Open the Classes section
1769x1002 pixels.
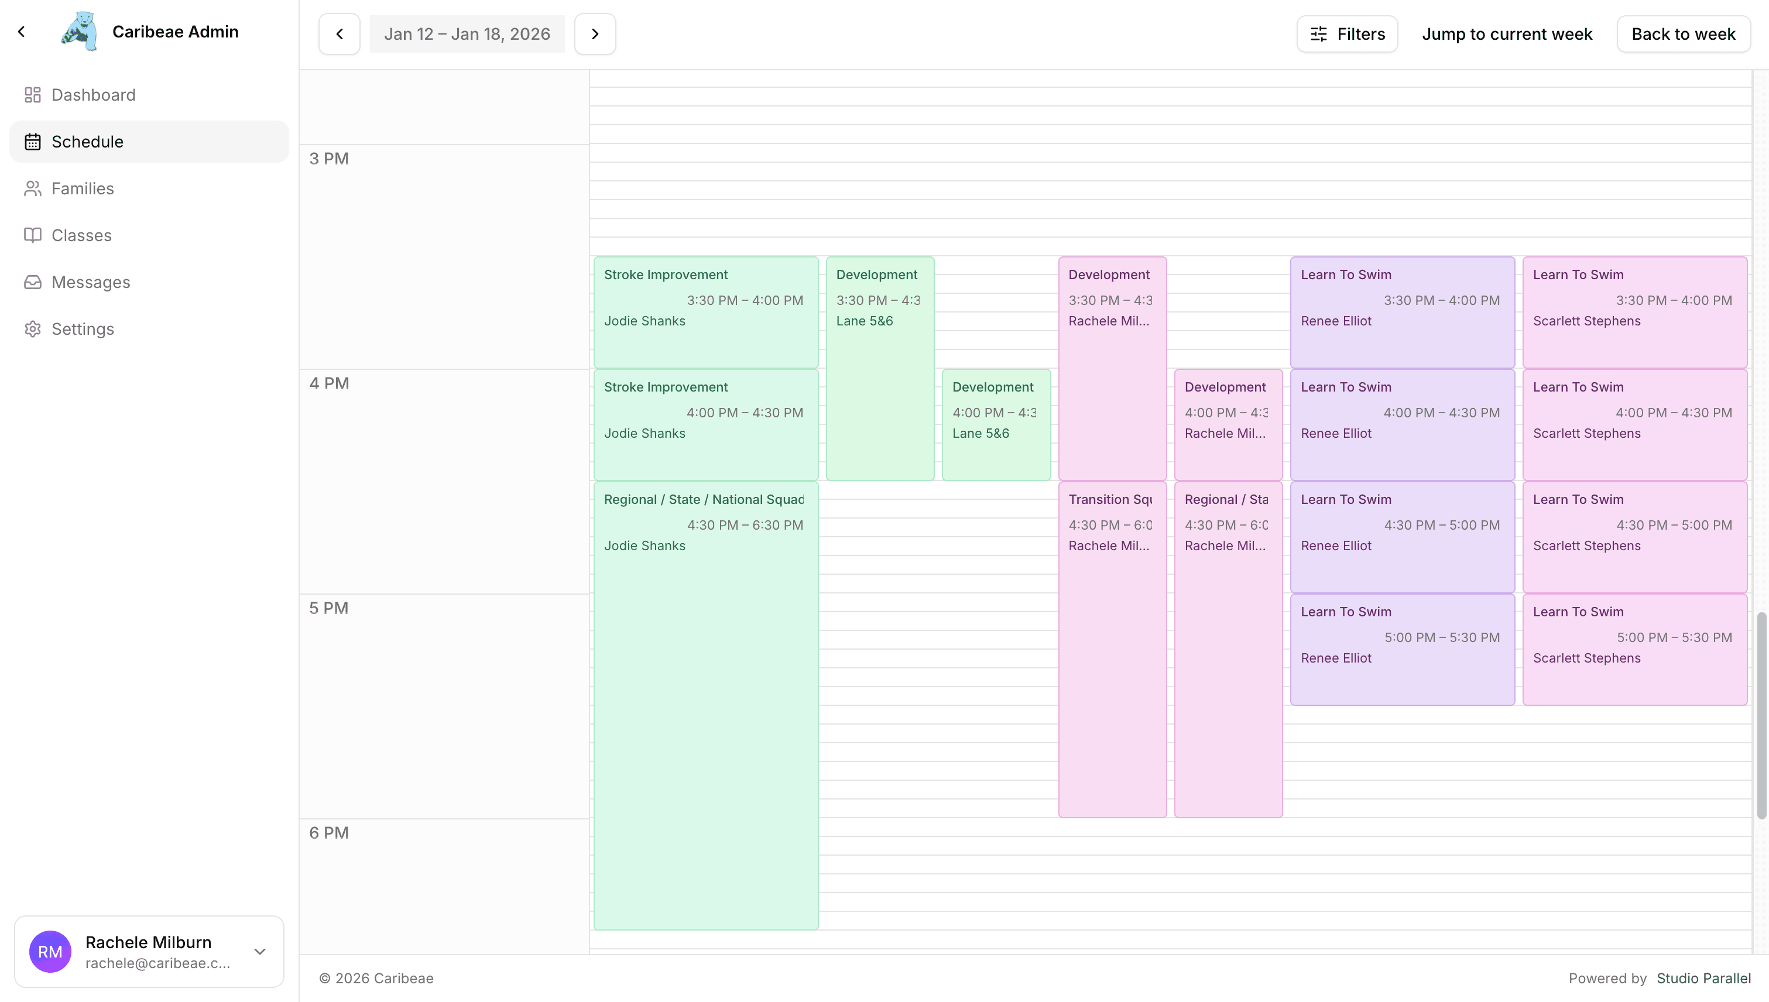click(x=81, y=235)
